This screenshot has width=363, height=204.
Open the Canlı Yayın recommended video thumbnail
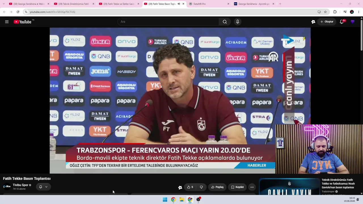point(289,187)
